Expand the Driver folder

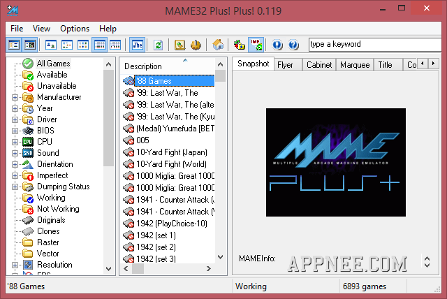tap(15, 119)
